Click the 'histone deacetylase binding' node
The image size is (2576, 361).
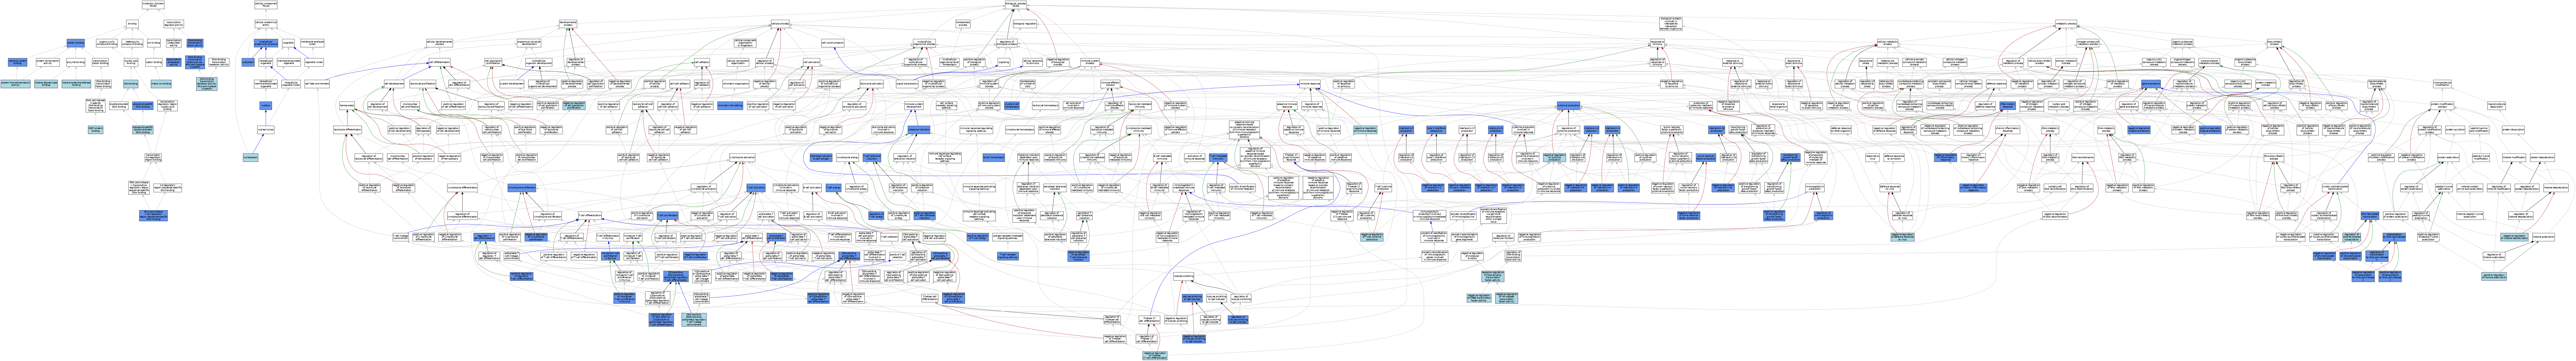point(46,84)
